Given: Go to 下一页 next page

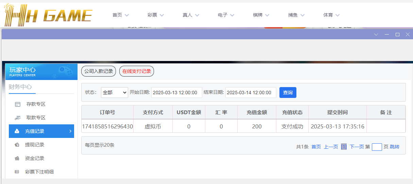Looking at the screenshot, I should click(357, 147).
